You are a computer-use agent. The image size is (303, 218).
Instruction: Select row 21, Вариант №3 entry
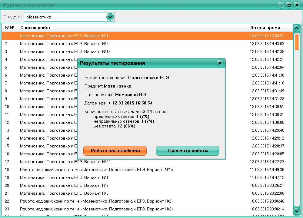pos(64,193)
